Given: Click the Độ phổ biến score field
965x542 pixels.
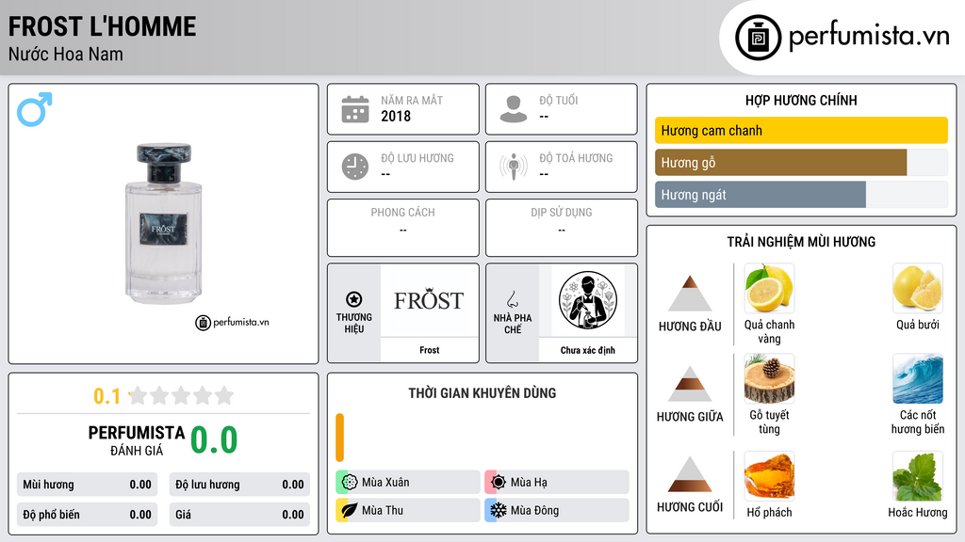Looking at the screenshot, I should (87, 515).
